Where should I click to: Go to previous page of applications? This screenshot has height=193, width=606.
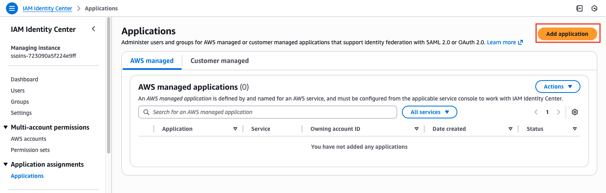[536, 112]
